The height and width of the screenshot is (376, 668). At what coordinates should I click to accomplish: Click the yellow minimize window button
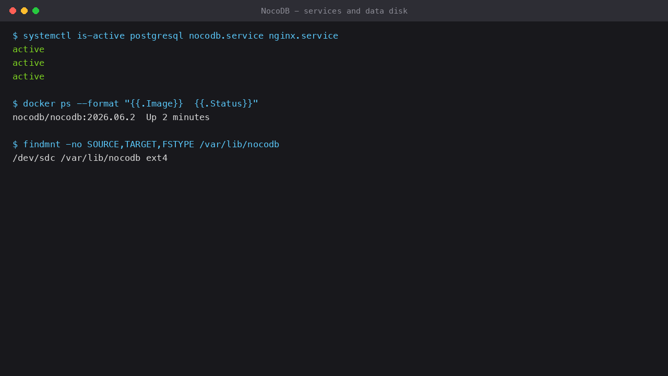tap(24, 10)
